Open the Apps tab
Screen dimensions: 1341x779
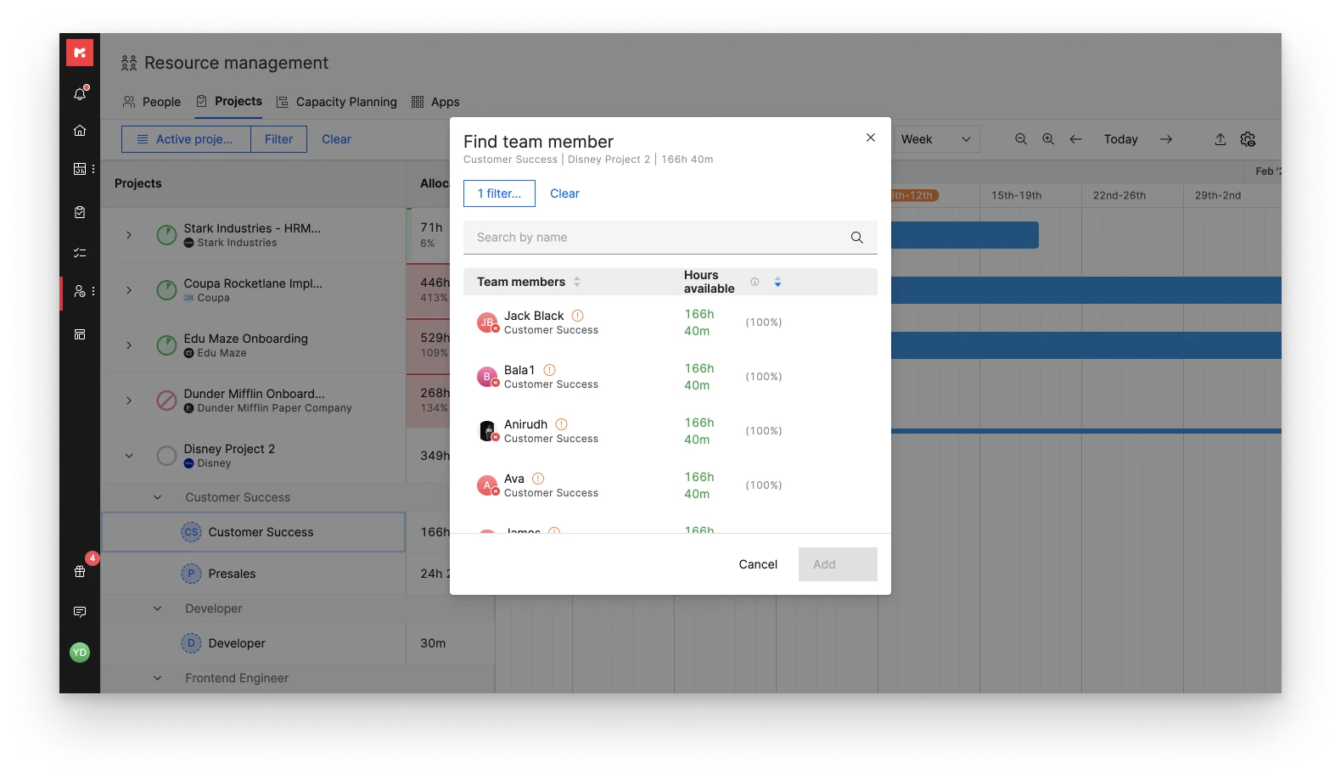435,102
